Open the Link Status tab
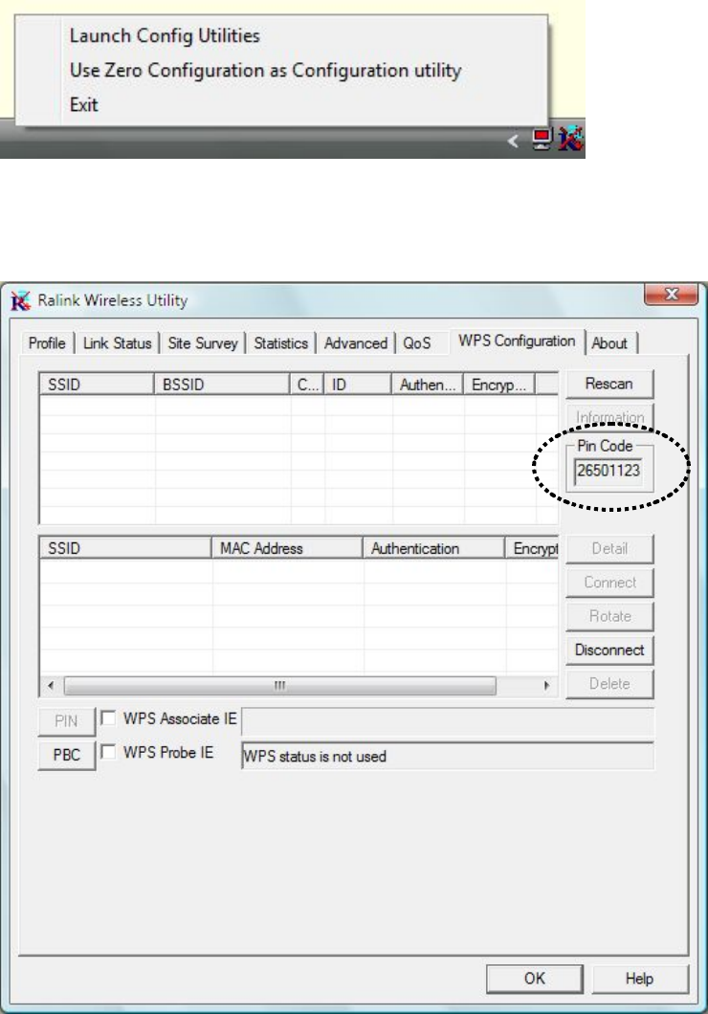This screenshot has height=1014, width=708. click(117, 342)
